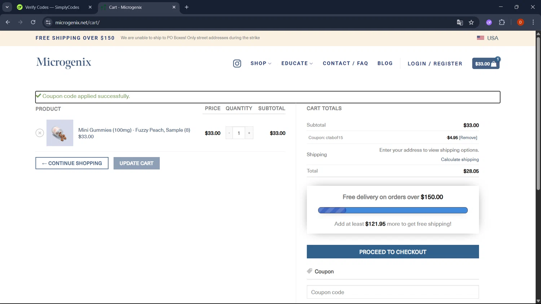The width and height of the screenshot is (541, 304).
Task: Click the Microgenix logo
Action: point(63,63)
